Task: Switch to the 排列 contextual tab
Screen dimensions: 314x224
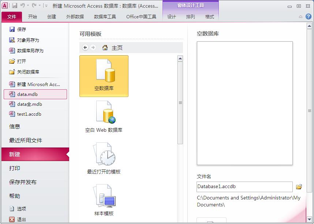Action: (x=190, y=16)
